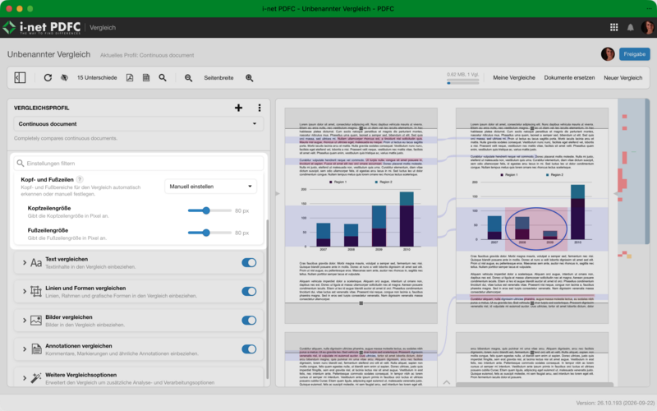Screen dimensions: 657x411
Task: Click the circled annotation in right chart
Action: 536,229
